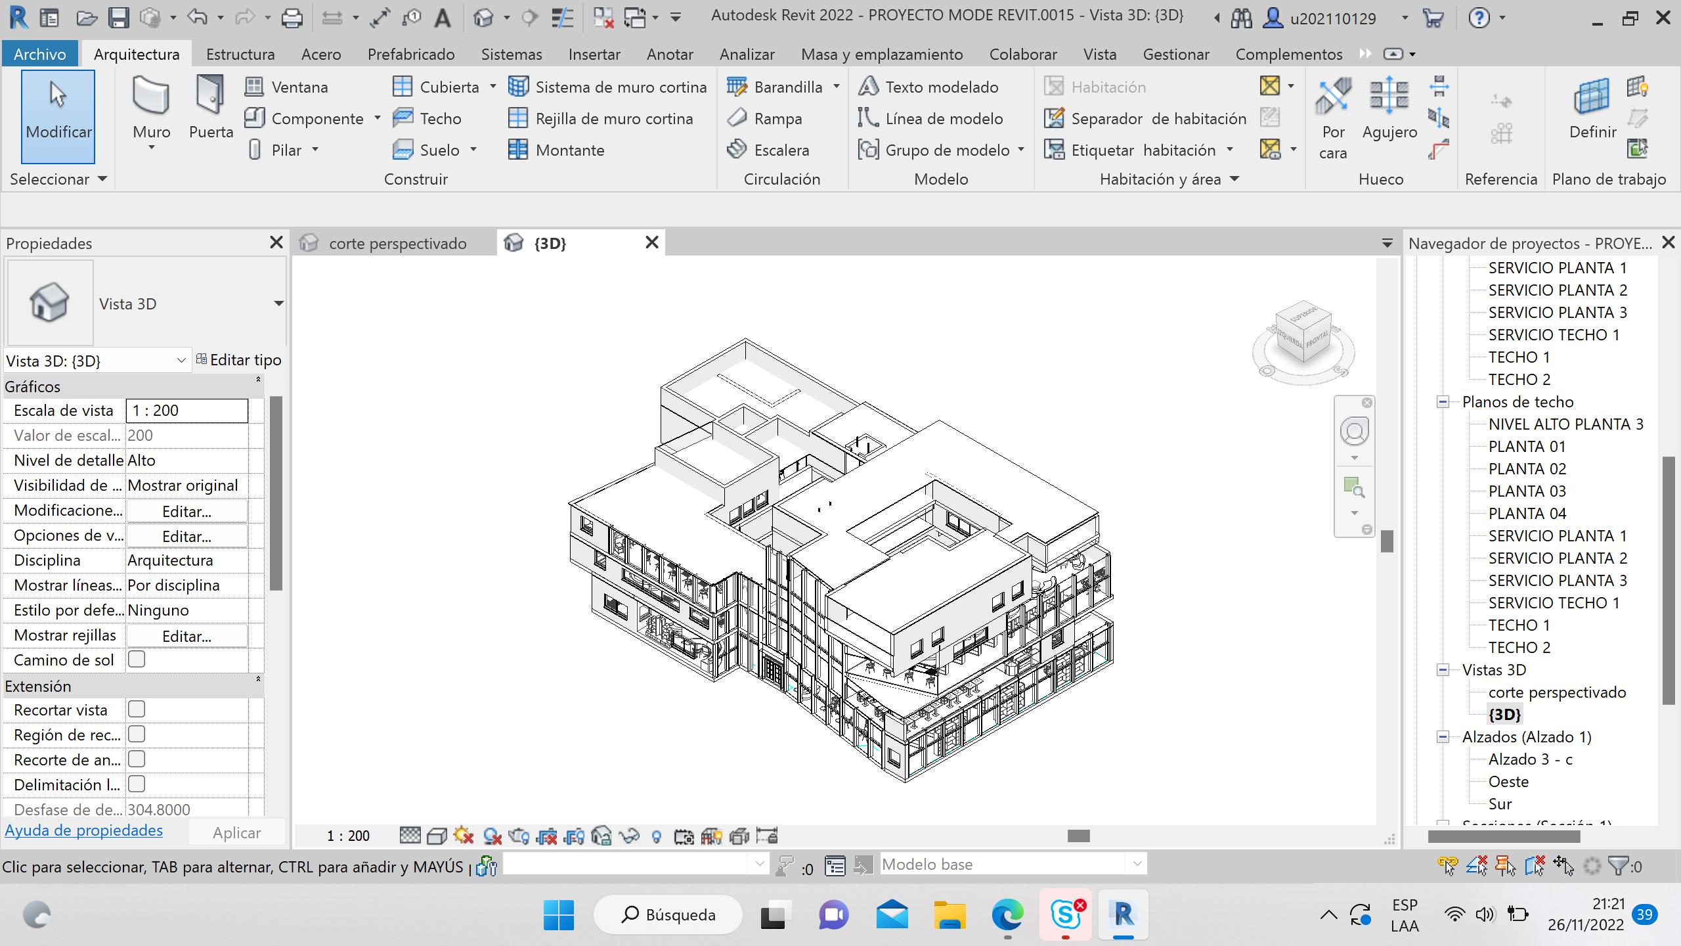Open the Ayuda de propiedades link
The width and height of the screenshot is (1681, 946).
[84, 830]
